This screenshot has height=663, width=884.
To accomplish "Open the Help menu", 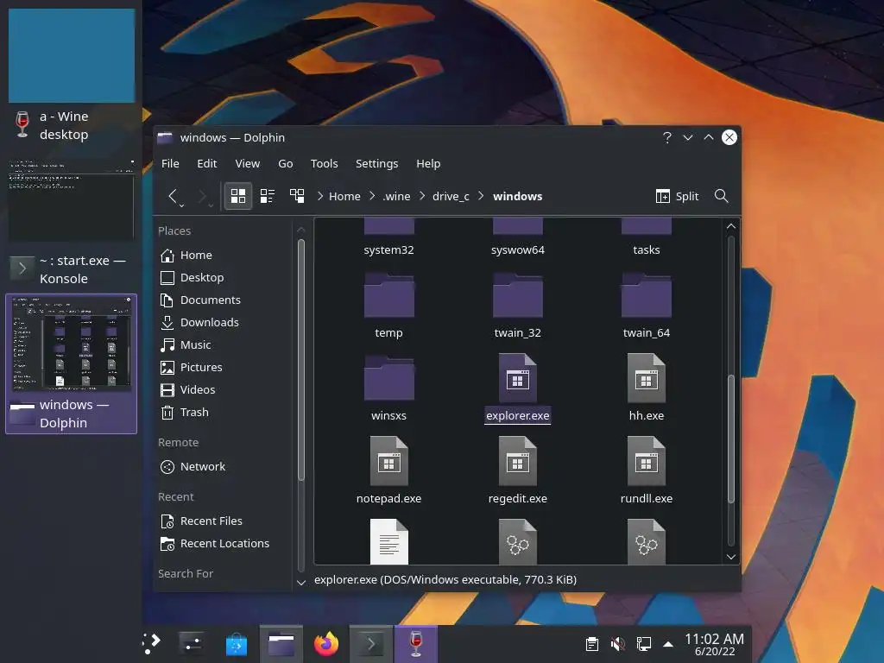I will click(x=428, y=163).
